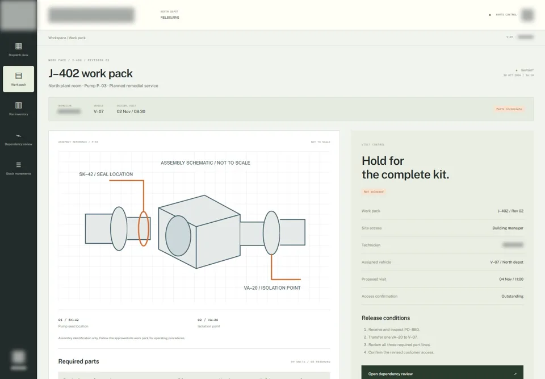Click the blurred profile icon at sidebar bottom
Screen dimensions: 545x379
coord(18,357)
